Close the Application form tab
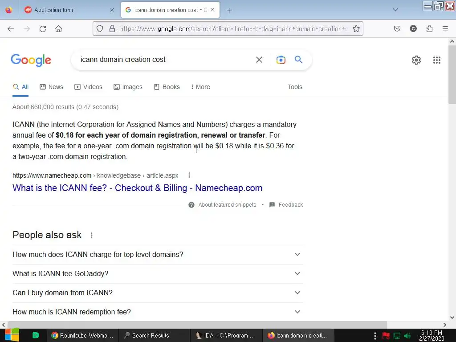Image resolution: width=456 pixels, height=342 pixels. coord(112,10)
